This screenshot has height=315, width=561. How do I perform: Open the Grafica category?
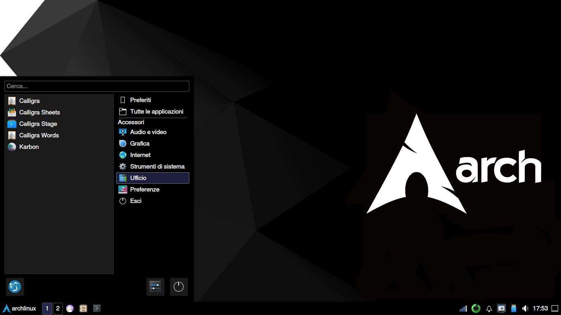tap(153, 144)
